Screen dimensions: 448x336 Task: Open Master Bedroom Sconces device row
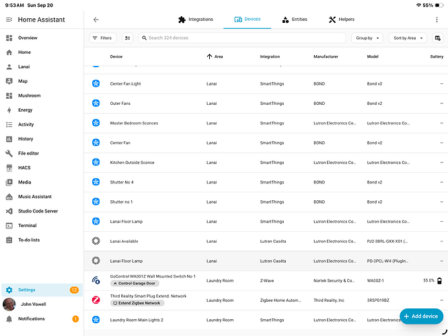click(266, 123)
